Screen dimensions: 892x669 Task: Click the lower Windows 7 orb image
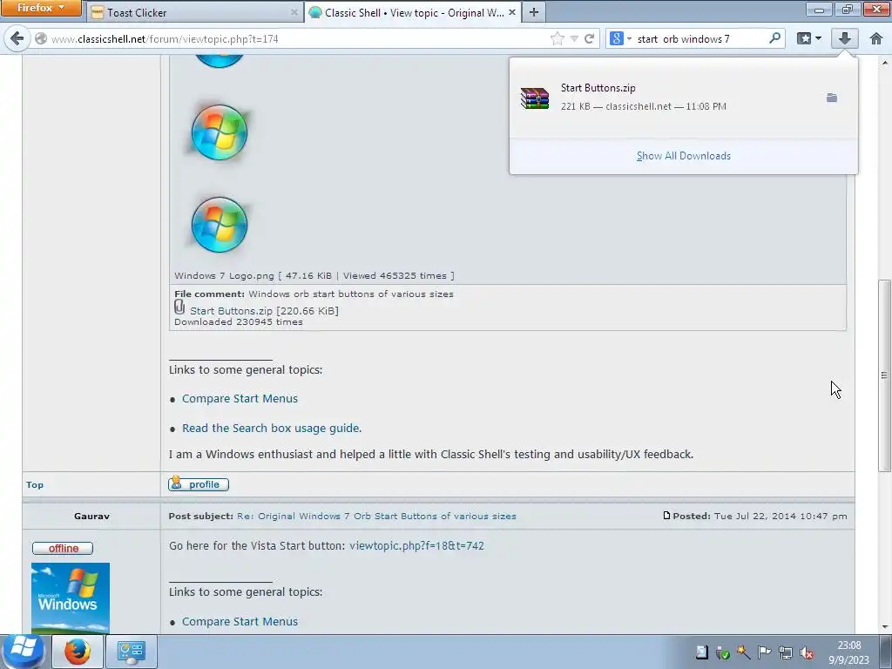click(219, 225)
